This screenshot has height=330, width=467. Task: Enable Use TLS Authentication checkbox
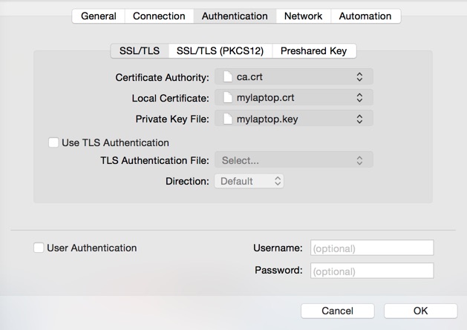click(x=53, y=142)
